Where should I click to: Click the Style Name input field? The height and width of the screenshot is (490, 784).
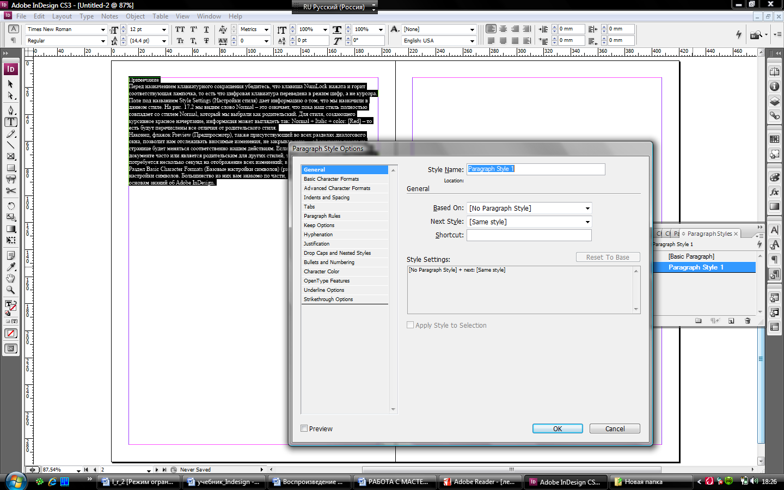[x=536, y=169]
